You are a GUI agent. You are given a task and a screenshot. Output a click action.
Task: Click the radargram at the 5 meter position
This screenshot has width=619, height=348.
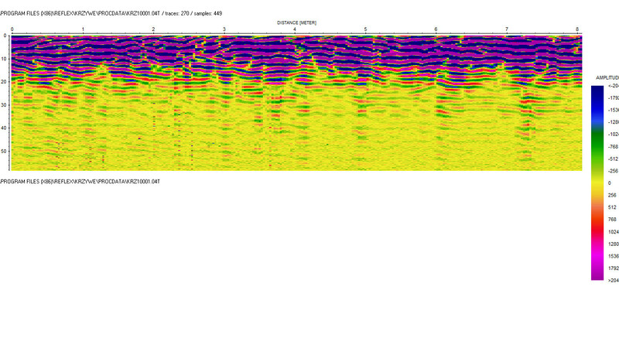(365, 101)
